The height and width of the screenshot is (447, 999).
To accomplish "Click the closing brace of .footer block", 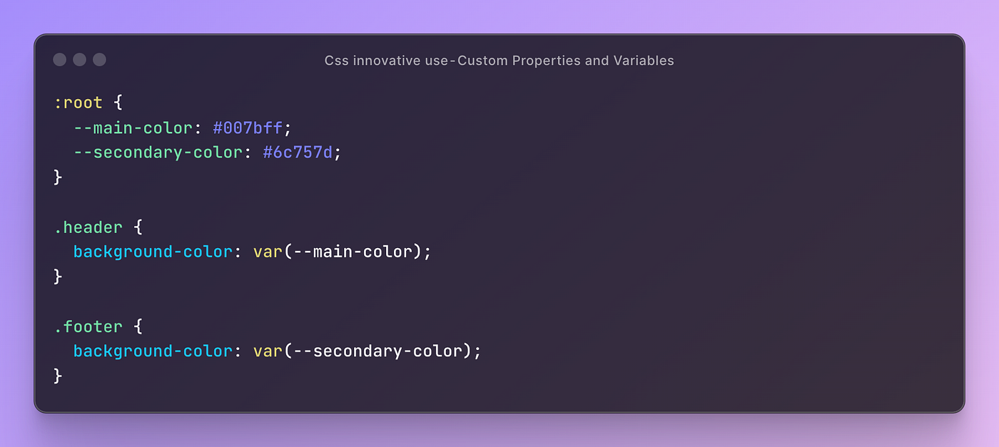I will [59, 375].
